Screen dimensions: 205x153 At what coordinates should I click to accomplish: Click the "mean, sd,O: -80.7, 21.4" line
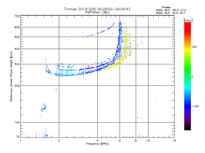pyautogui.click(x=171, y=10)
